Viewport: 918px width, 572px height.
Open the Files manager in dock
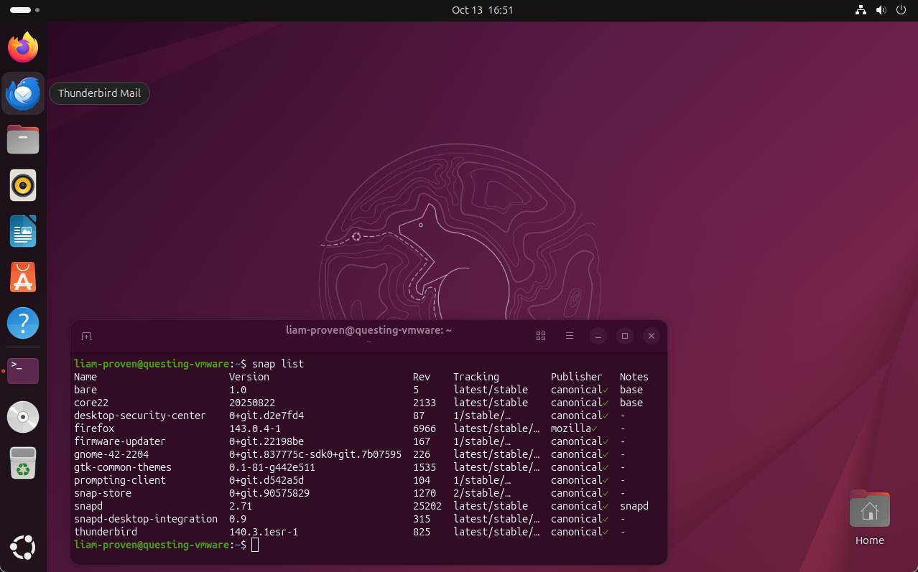[23, 139]
